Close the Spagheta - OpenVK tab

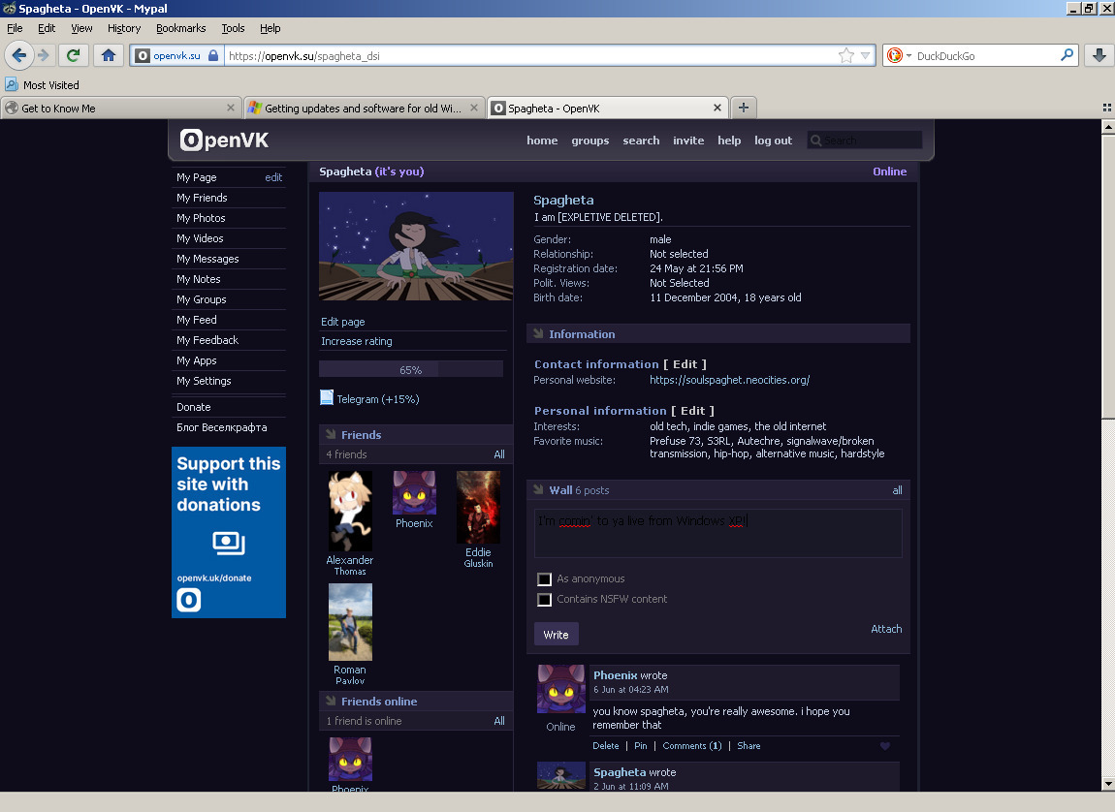pyautogui.click(x=717, y=108)
